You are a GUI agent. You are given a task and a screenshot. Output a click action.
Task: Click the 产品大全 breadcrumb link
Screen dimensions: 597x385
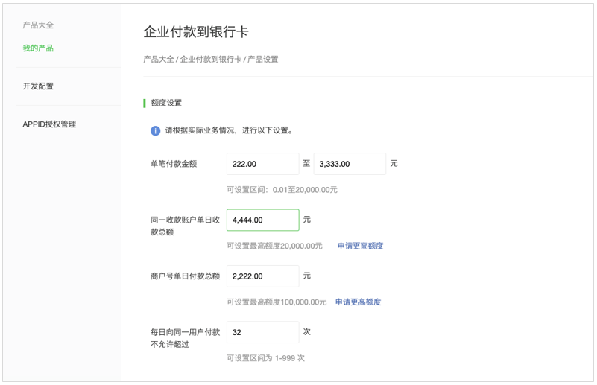point(159,60)
